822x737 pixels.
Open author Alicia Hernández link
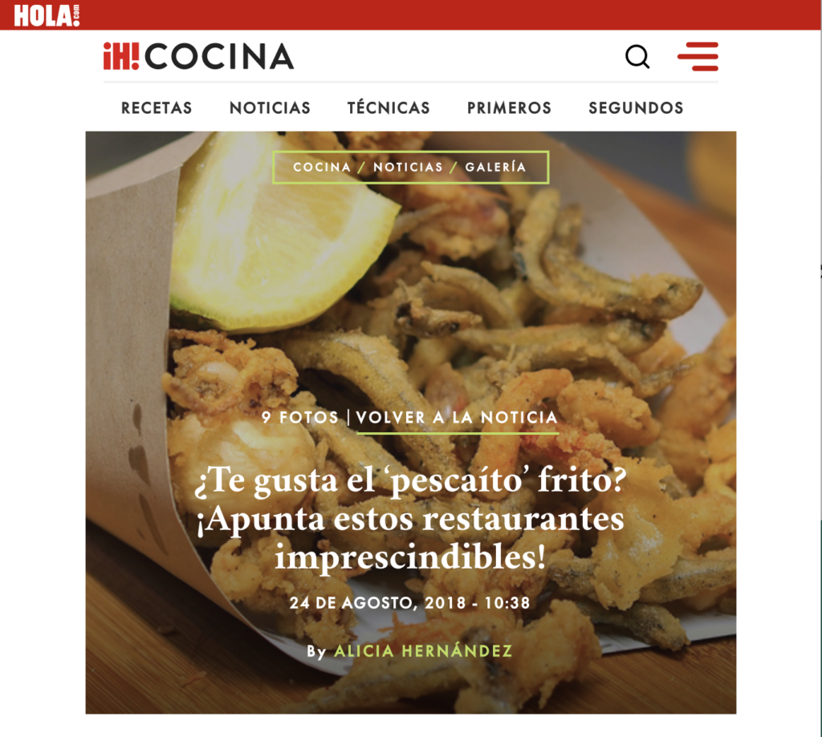tap(423, 650)
